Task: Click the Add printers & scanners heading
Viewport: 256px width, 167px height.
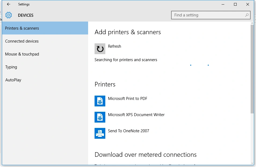Action: pos(128,32)
